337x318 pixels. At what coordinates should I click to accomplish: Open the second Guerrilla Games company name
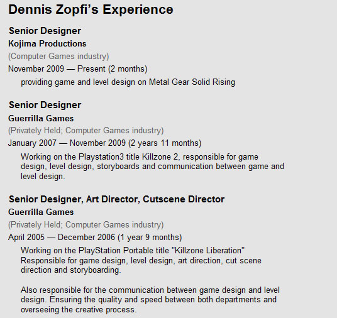tap(41, 212)
